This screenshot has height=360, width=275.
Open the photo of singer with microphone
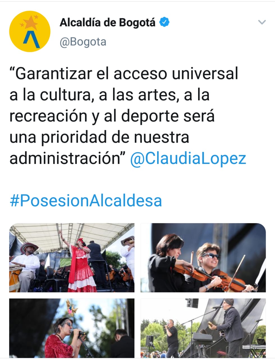(72, 328)
